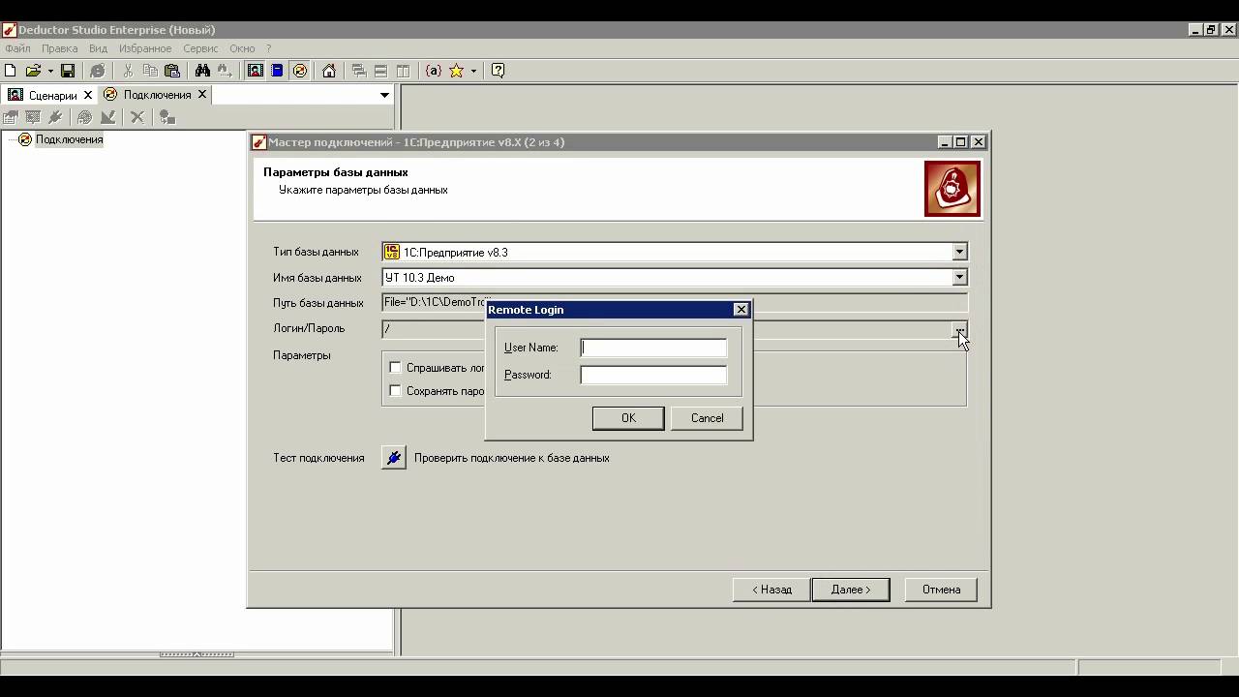This screenshot has width=1239, height=697.
Task: Click the 'Путь базы данных' field
Action: pos(675,302)
